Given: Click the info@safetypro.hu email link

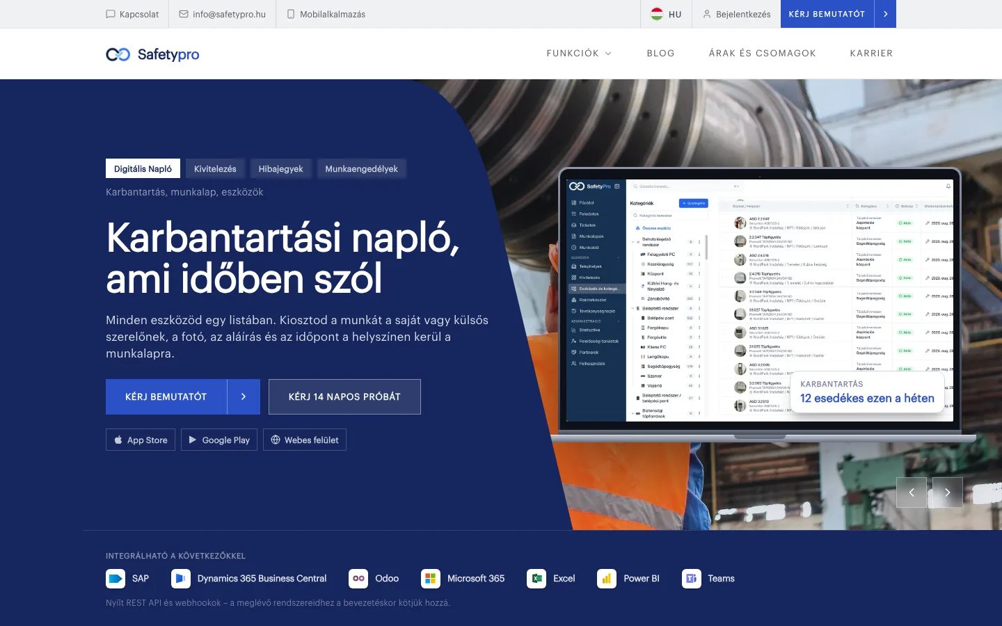Looking at the screenshot, I should 223,14.
